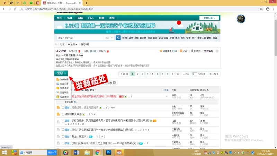
Task: Click the image attachment icon on 疫情过后 thread
Action: click(100, 107)
